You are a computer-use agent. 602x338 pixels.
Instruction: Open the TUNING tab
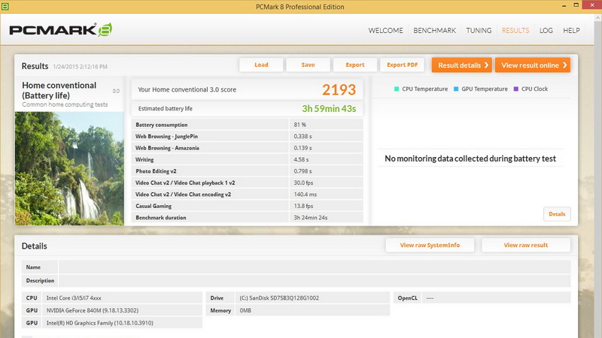(479, 30)
